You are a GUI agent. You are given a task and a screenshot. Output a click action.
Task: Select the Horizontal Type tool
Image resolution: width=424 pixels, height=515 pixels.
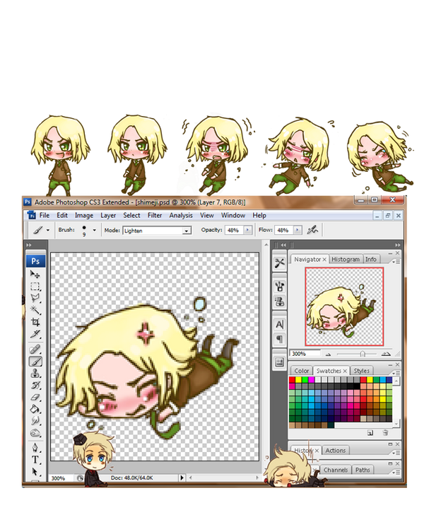35,460
